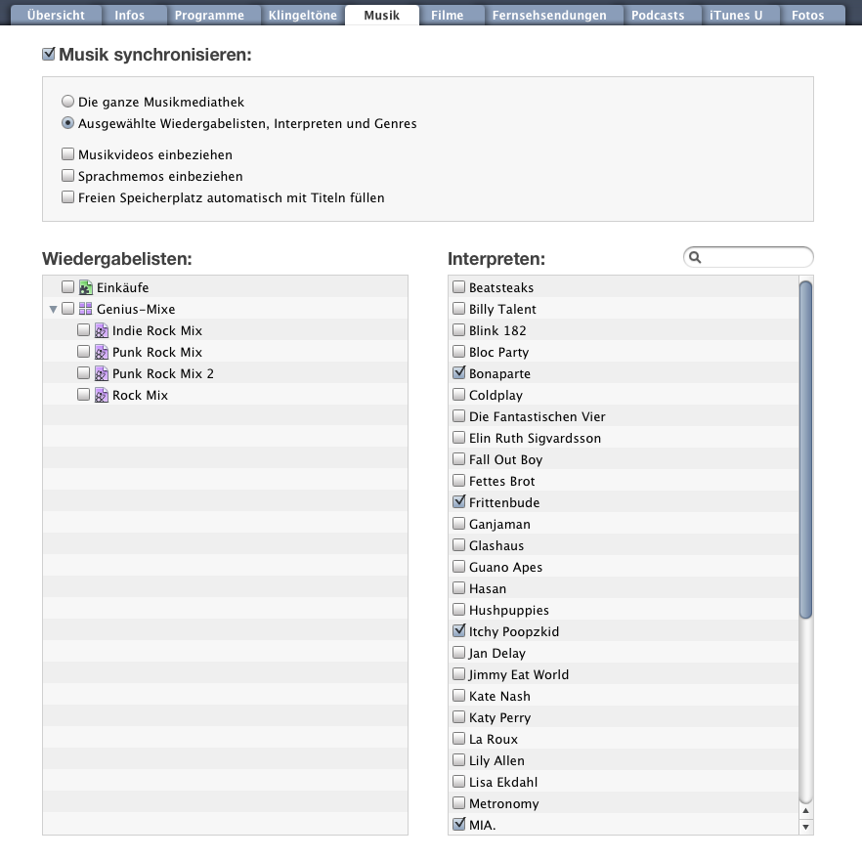Image resolution: width=862 pixels, height=859 pixels.
Task: Click the Indie Rock Mix icon
Action: click(x=102, y=330)
